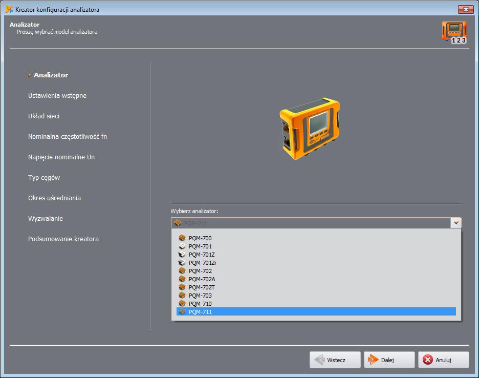Select the PQM-701Zr entry
479x378 pixels.
tap(316, 262)
